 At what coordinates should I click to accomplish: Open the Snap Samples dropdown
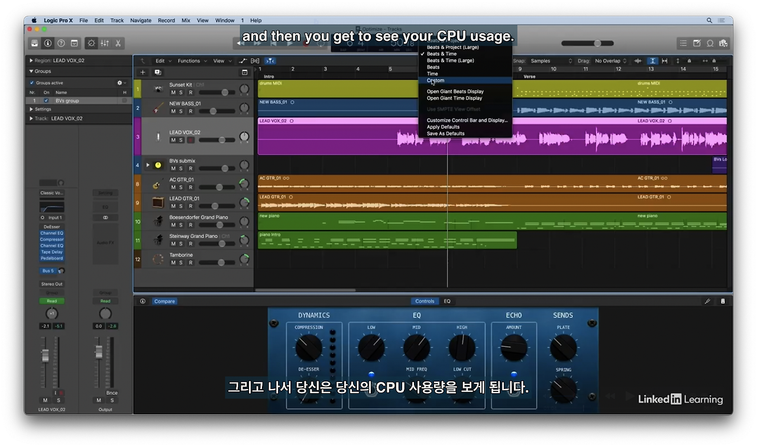coord(551,61)
